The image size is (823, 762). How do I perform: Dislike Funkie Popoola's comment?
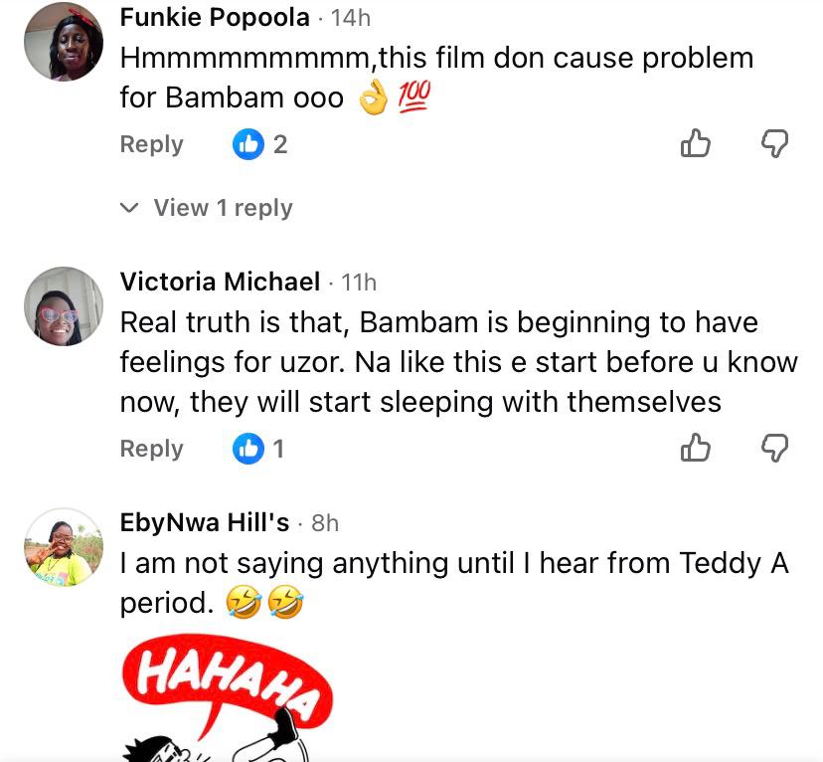pyautogui.click(x=774, y=144)
